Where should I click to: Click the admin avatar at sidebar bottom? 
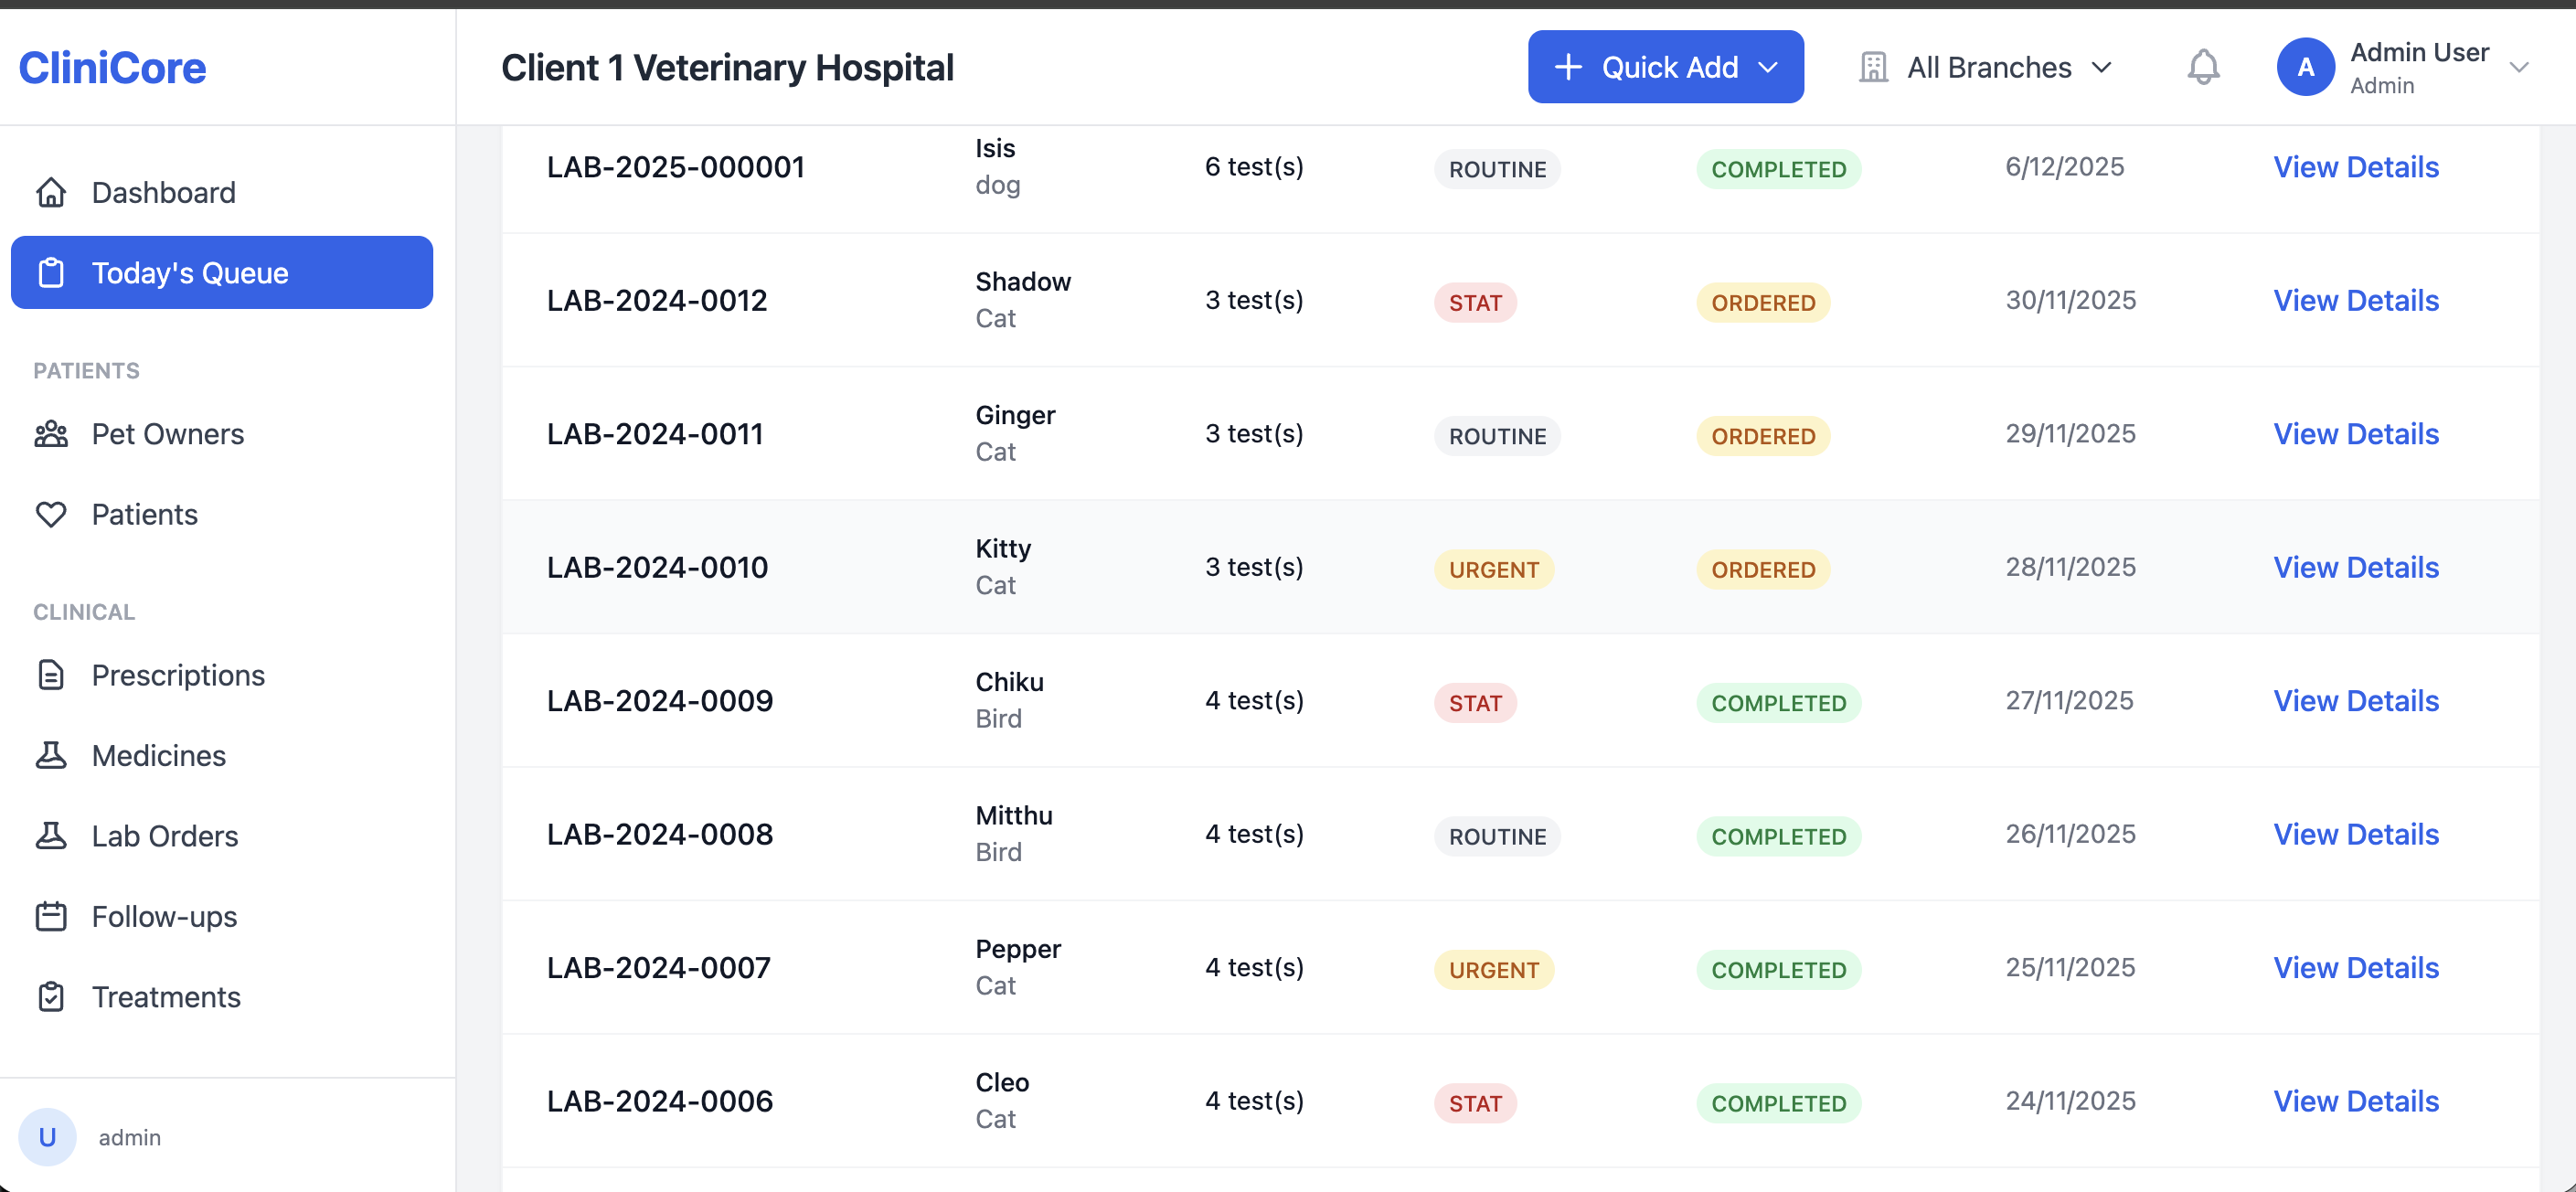pyautogui.click(x=47, y=1137)
